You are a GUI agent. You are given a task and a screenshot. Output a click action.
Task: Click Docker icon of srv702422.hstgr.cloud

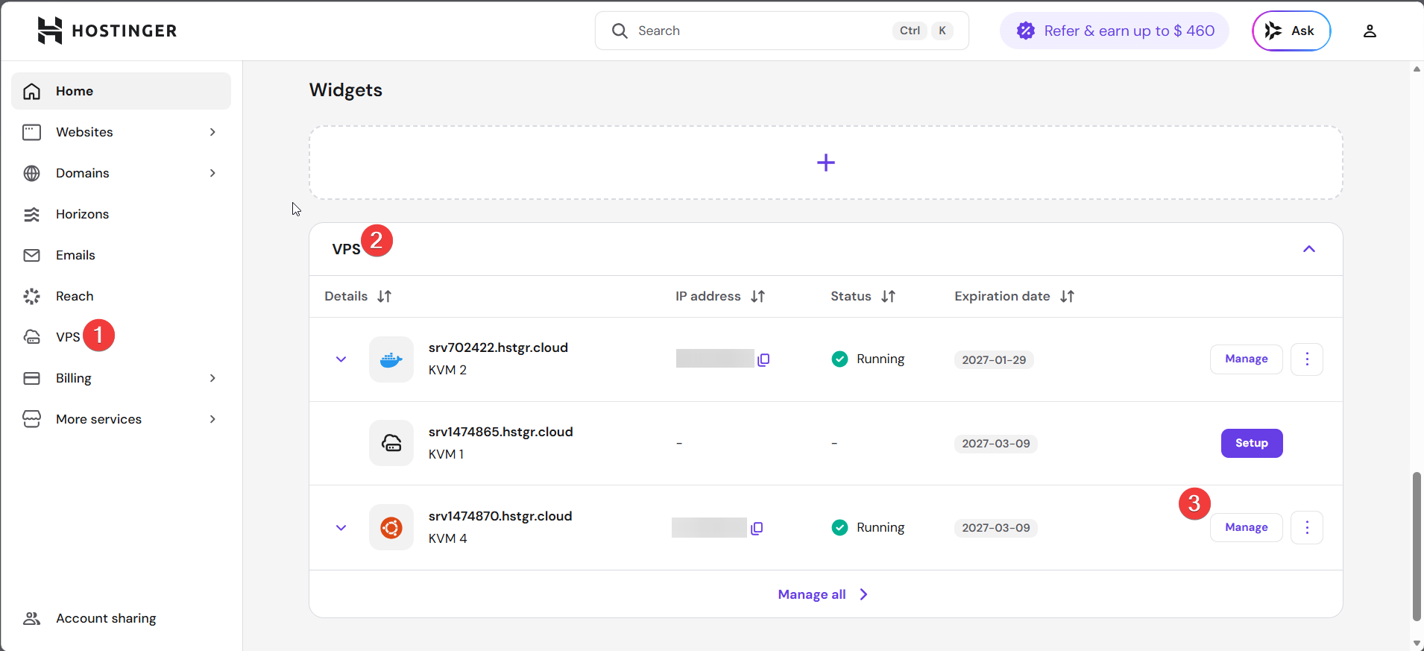(391, 359)
